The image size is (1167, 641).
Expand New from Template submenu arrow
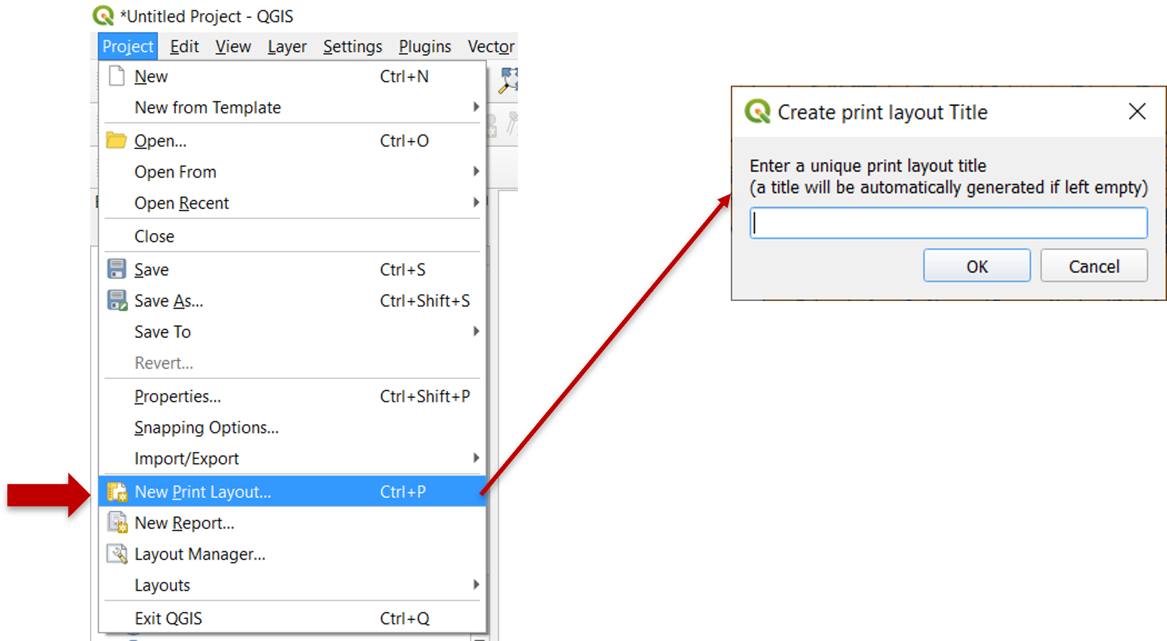point(476,107)
